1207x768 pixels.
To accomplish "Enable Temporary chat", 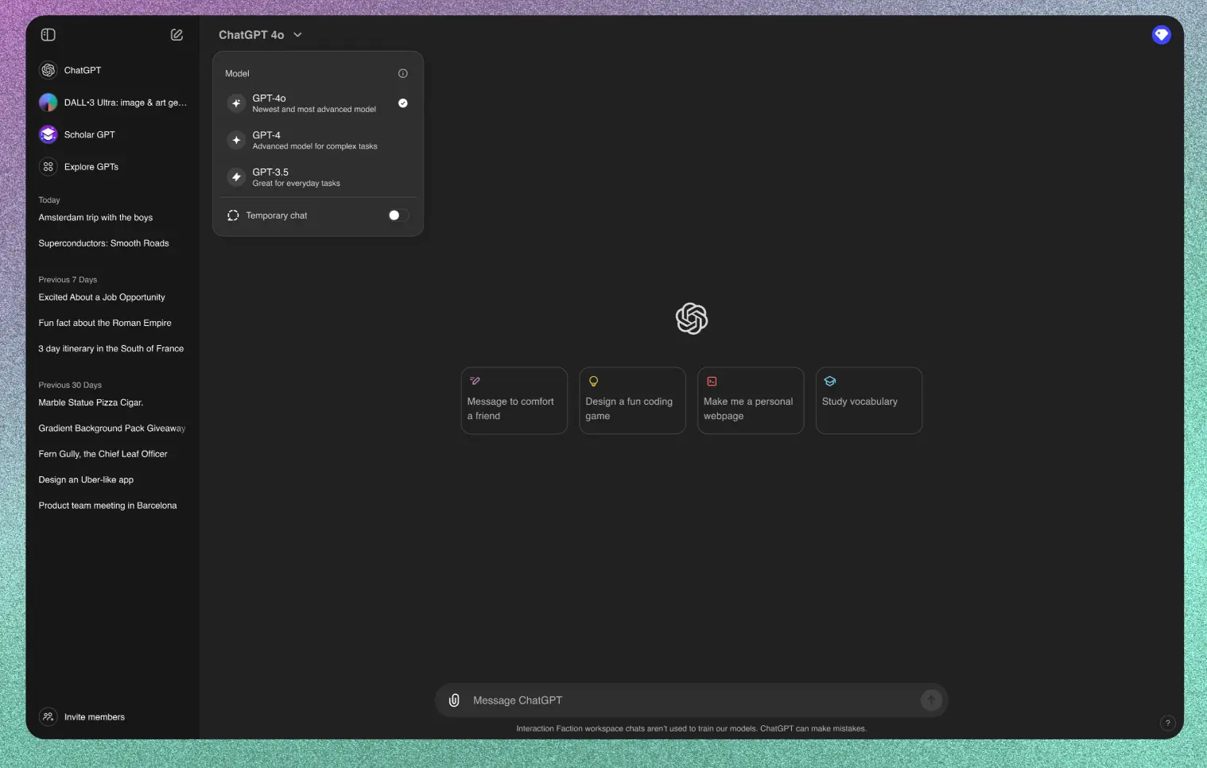I will pos(398,215).
